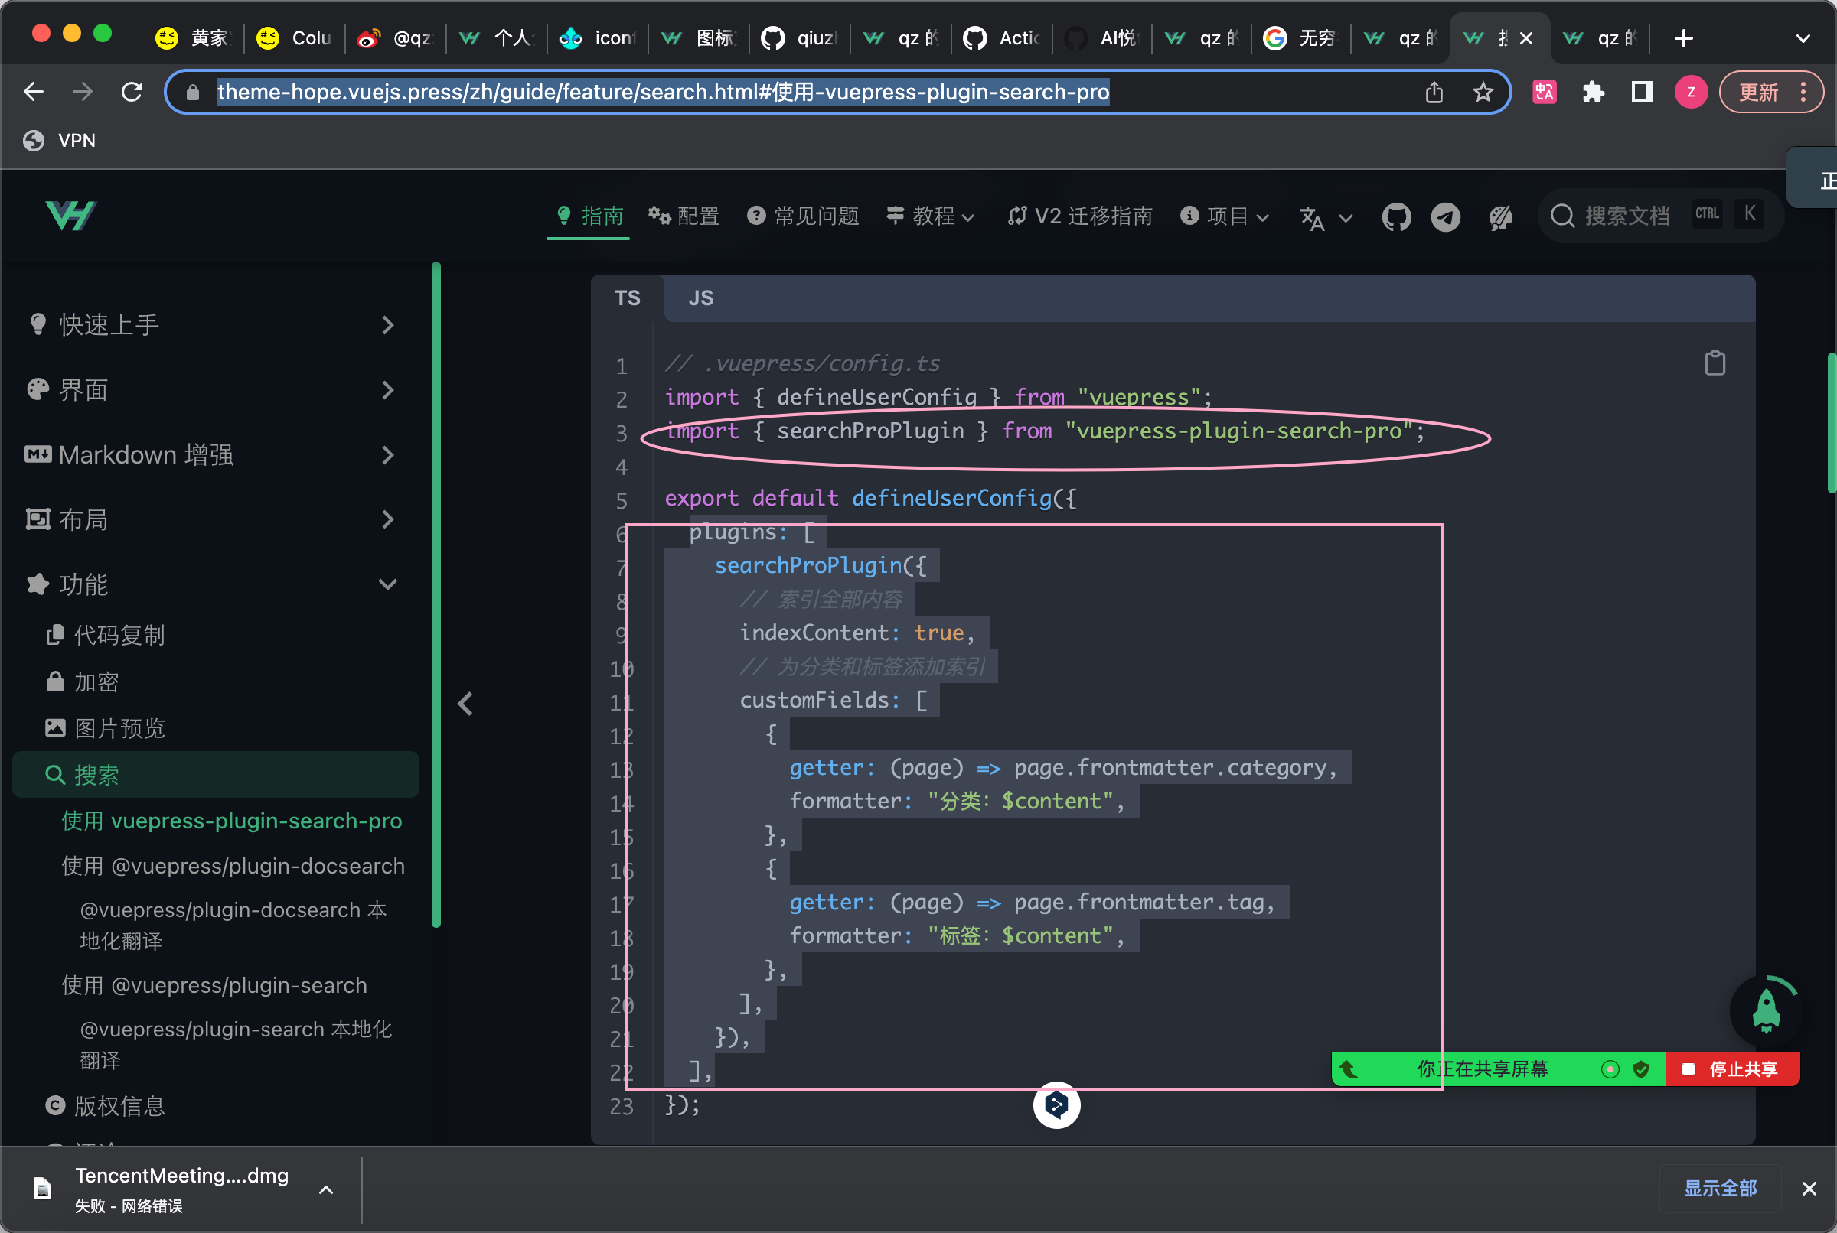Image resolution: width=1837 pixels, height=1233 pixels.
Task: Open the 常见问题 nav item
Action: 802,216
